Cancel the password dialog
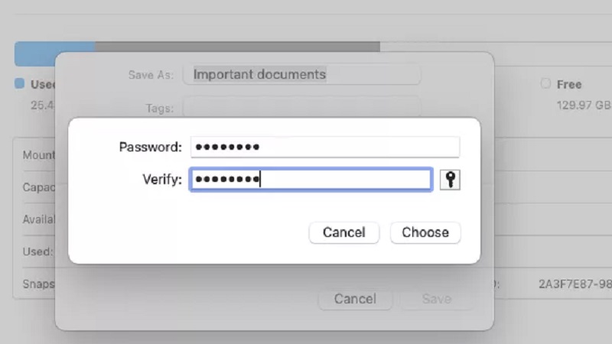The image size is (612, 344). 343,232
